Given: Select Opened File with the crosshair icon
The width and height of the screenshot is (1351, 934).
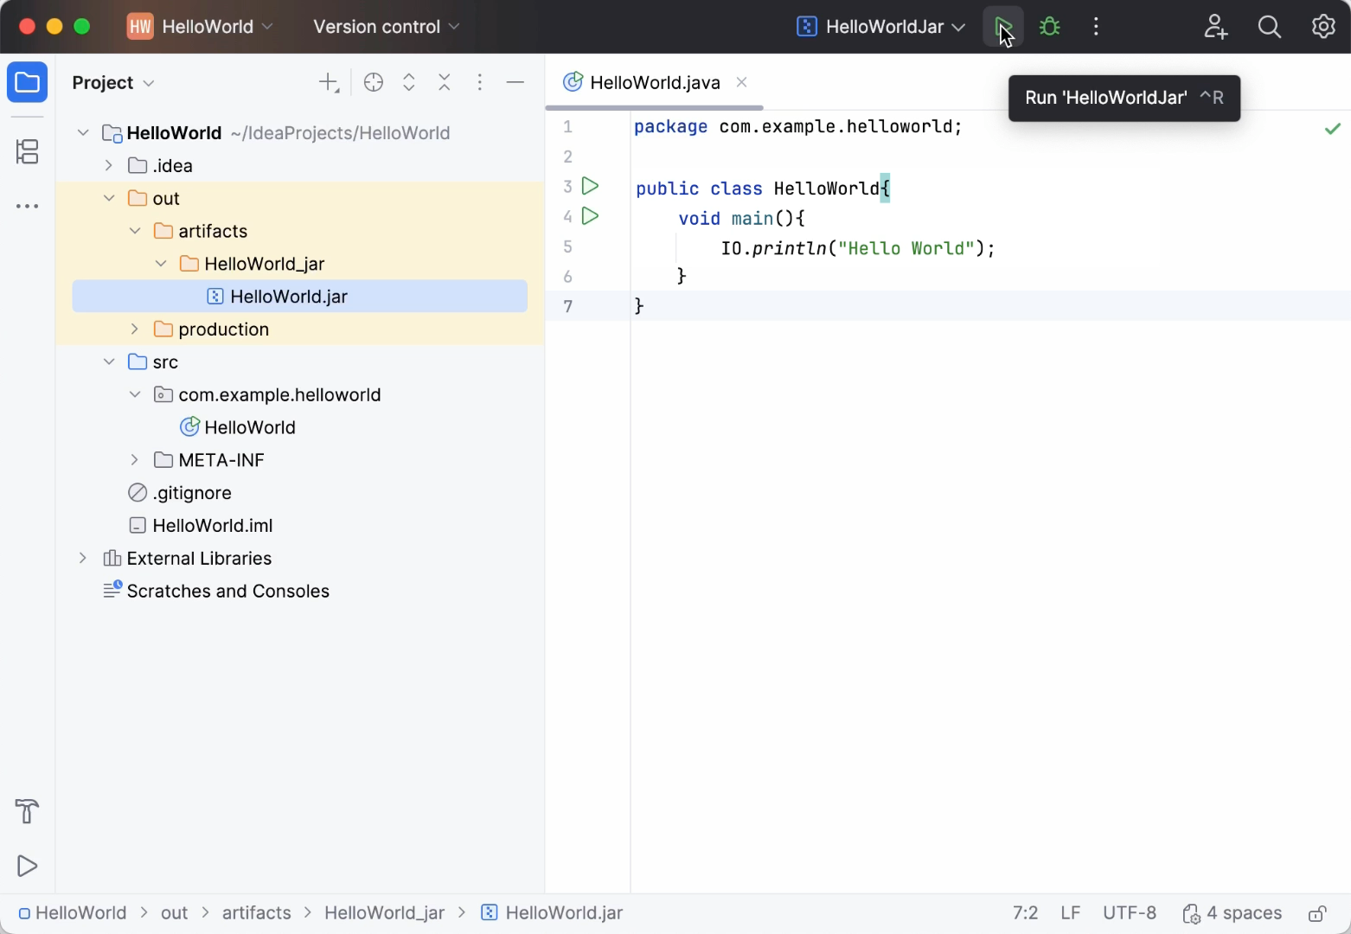Looking at the screenshot, I should click(373, 82).
